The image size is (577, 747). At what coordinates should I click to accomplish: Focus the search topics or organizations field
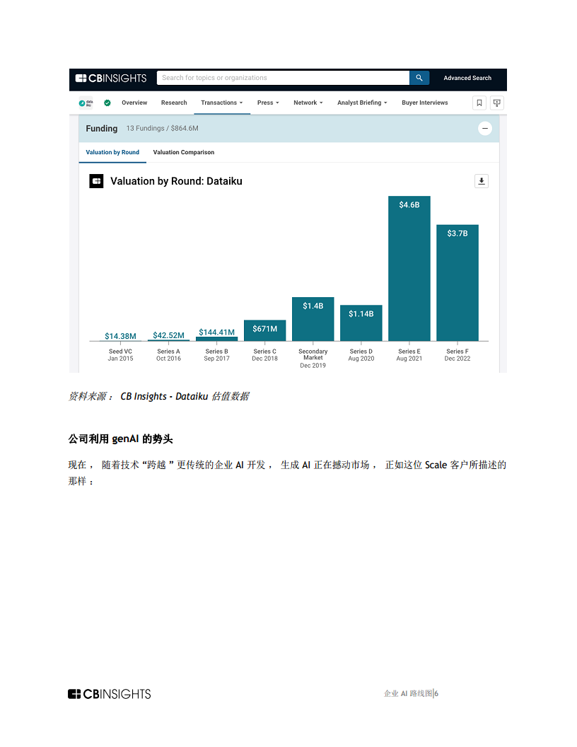(284, 78)
